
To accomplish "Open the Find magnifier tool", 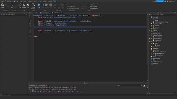I will click(20, 5).
